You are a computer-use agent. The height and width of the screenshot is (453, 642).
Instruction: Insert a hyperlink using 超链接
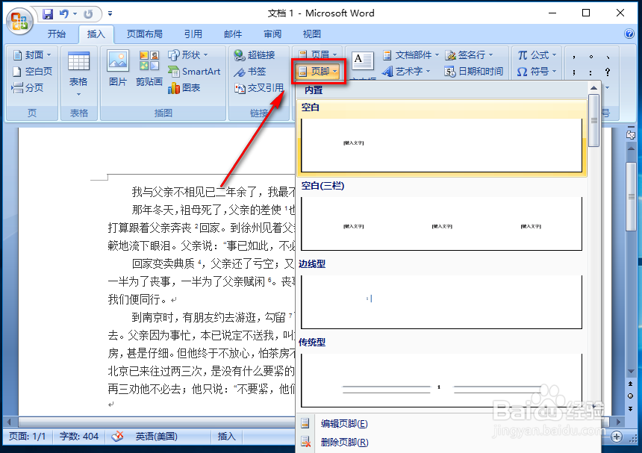coord(255,54)
